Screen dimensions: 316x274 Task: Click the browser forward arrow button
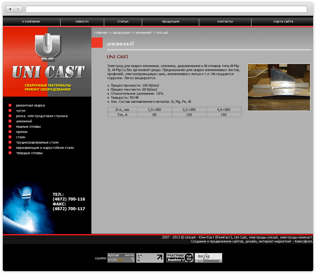click(18, 9)
